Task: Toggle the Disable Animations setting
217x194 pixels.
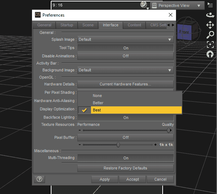Action: point(126,56)
